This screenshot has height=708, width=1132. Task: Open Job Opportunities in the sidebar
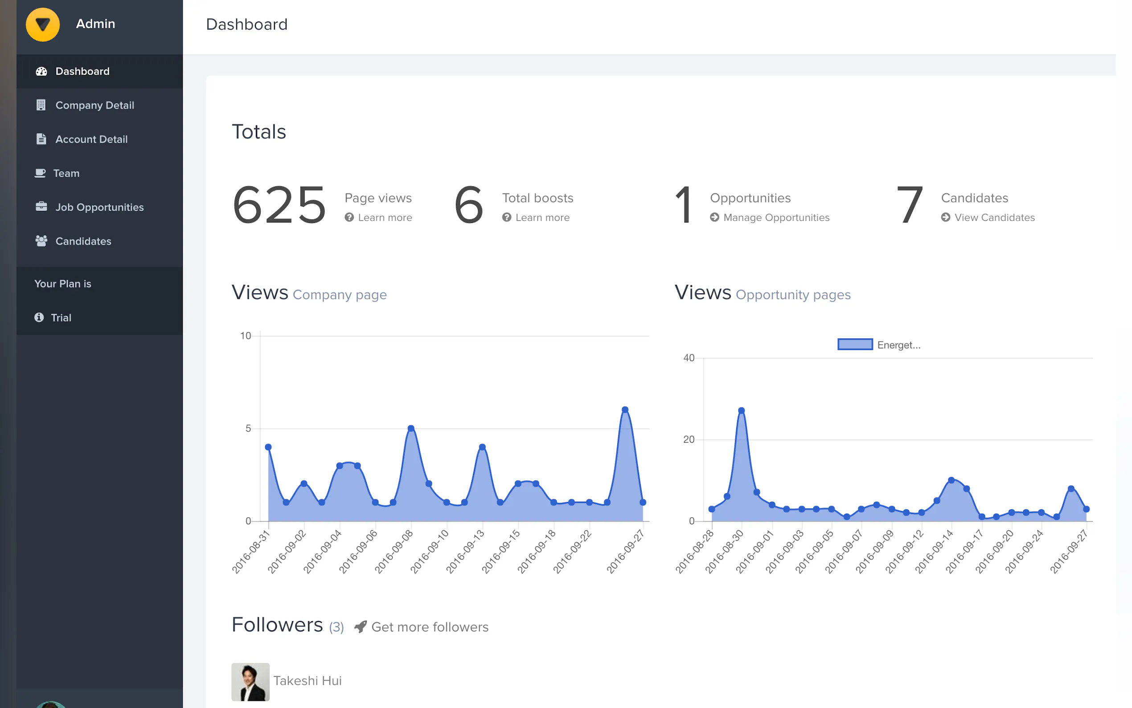pos(99,207)
